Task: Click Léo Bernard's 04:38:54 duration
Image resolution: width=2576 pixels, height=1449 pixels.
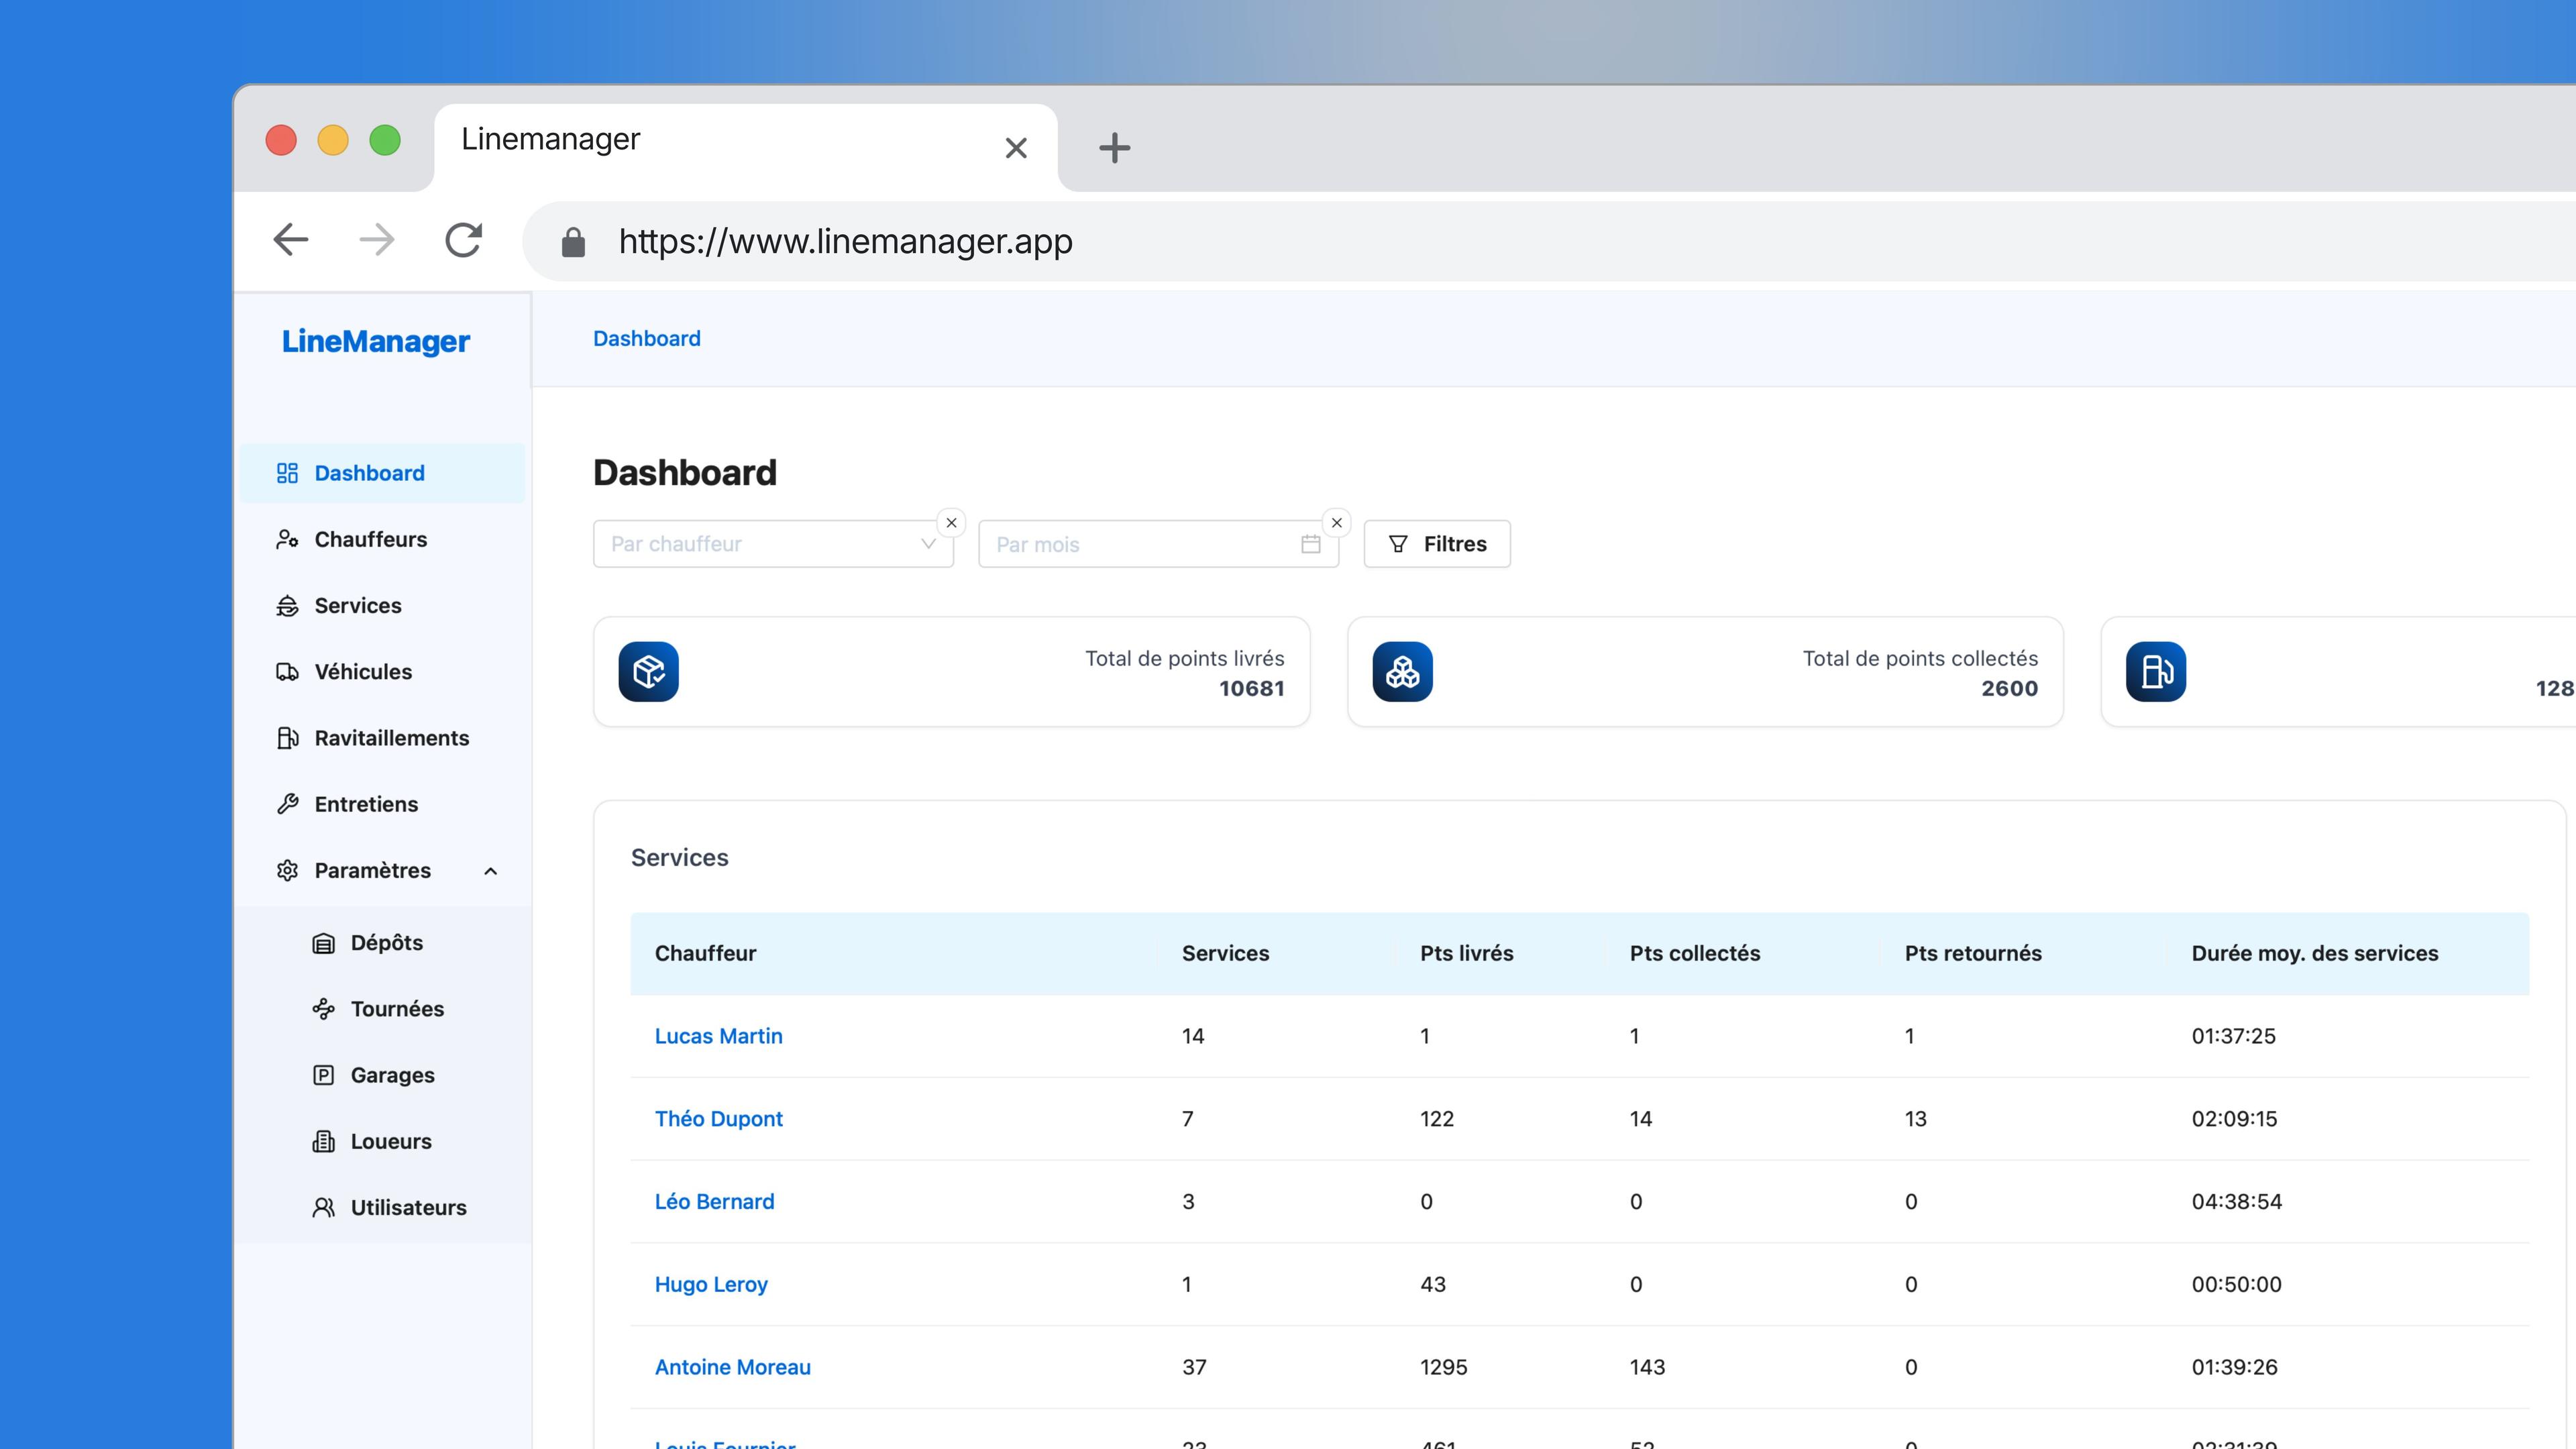Action: point(2236,1202)
